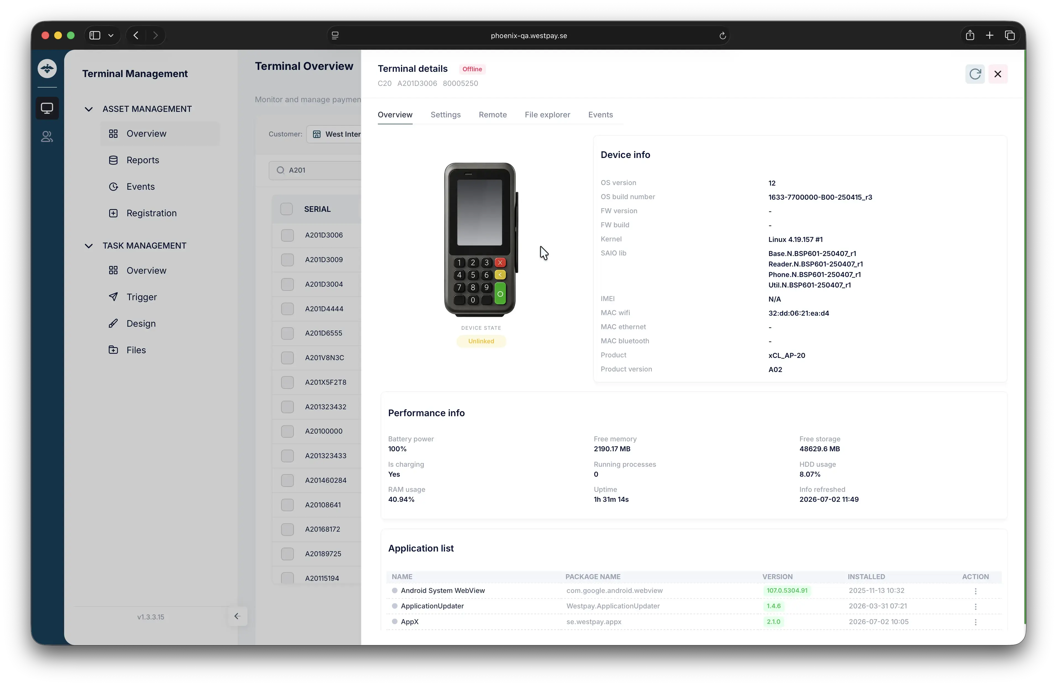Close the Terminal details panel

998,74
